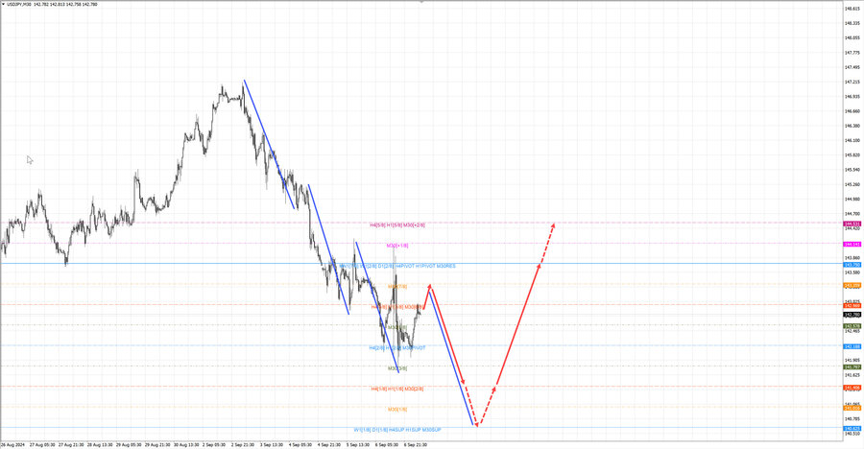Image resolution: width=864 pixels, height=449 pixels.
Task: Click the 4 Sep 05:30 time label
Action: click(x=300, y=444)
